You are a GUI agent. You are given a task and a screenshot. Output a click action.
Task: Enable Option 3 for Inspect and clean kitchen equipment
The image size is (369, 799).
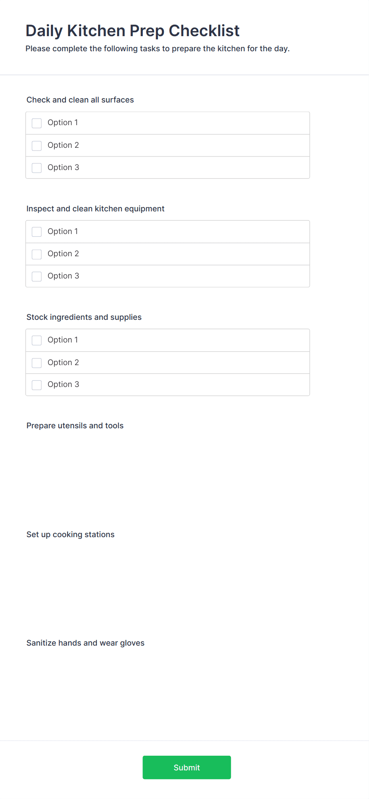coord(36,276)
